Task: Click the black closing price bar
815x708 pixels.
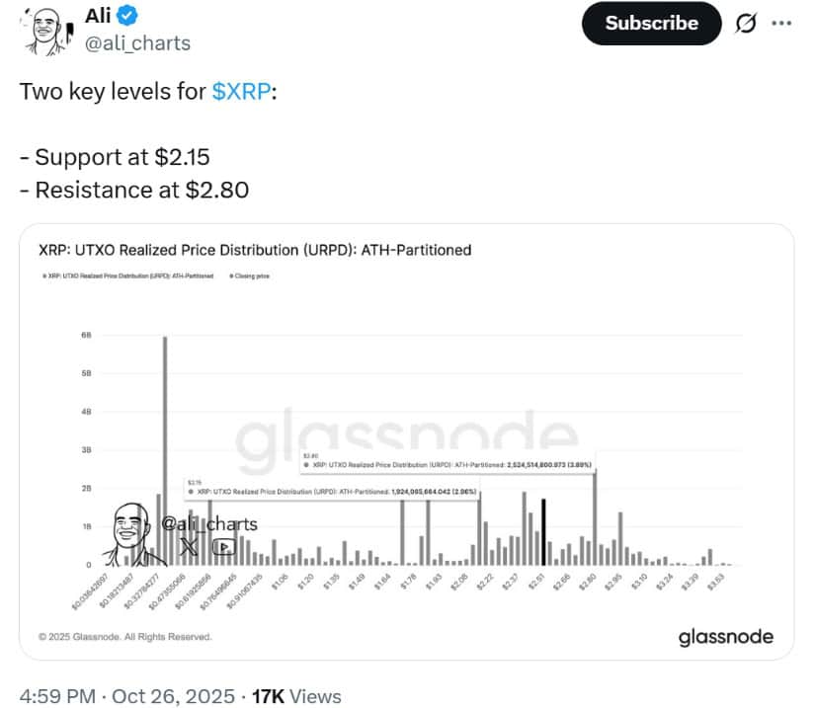Action: point(543,531)
